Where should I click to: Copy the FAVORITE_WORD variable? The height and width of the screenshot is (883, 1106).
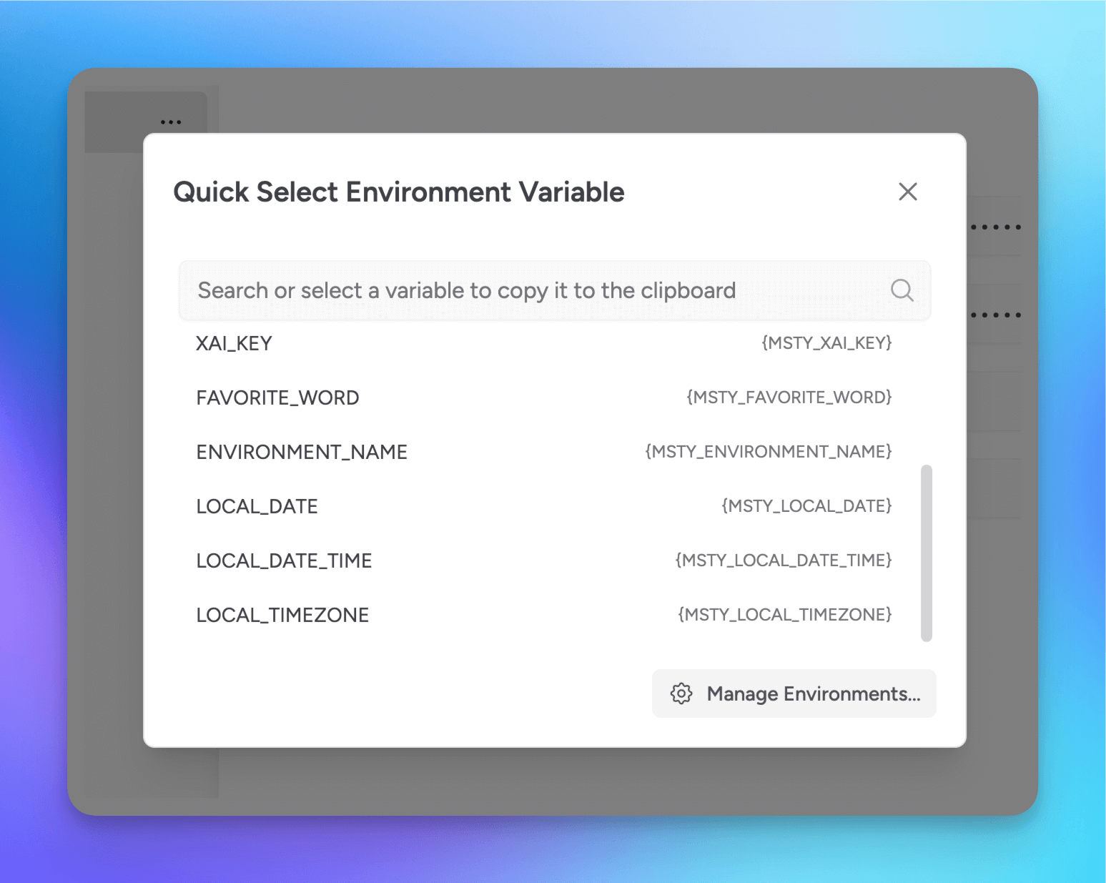(x=277, y=398)
